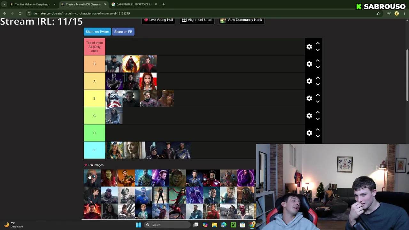This screenshot has width=409, height=230.
Task: Select Hulk image in the pool
Action: tap(177, 178)
